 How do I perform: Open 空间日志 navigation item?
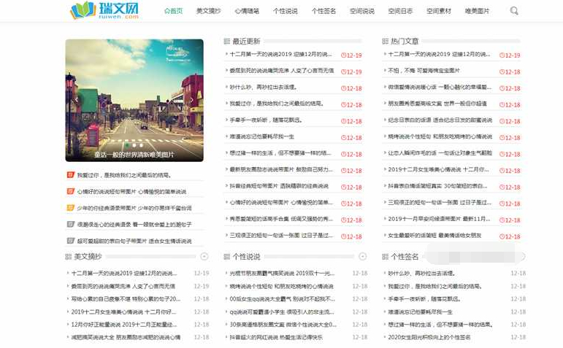[401, 11]
